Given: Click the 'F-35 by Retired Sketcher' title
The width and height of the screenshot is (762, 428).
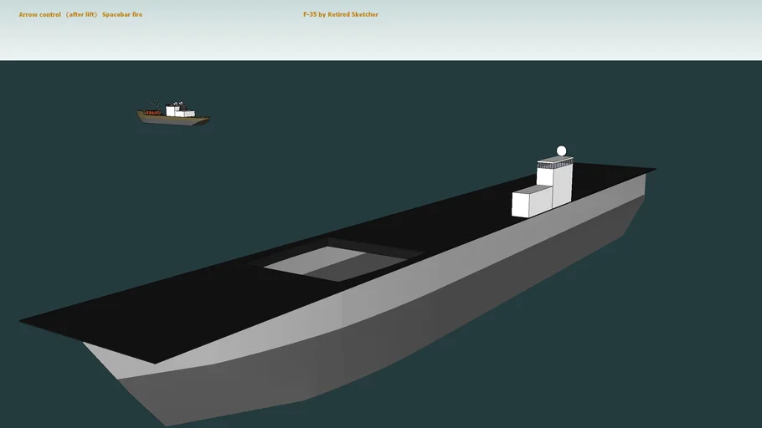Looking at the screenshot, I should click(x=341, y=15).
